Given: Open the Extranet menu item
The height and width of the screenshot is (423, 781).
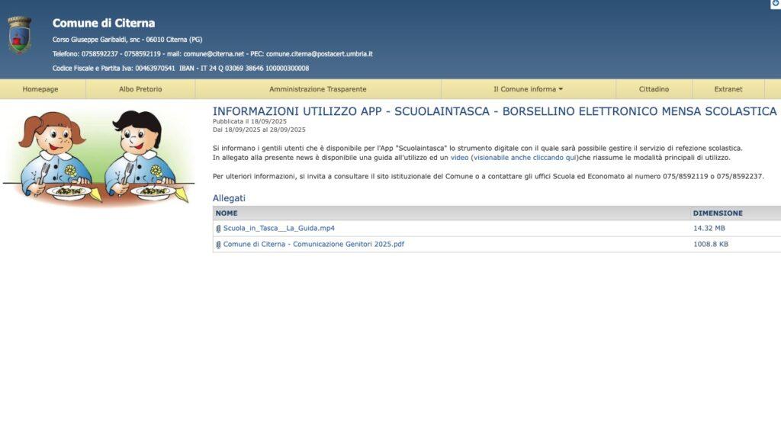Looking at the screenshot, I should click(x=728, y=89).
